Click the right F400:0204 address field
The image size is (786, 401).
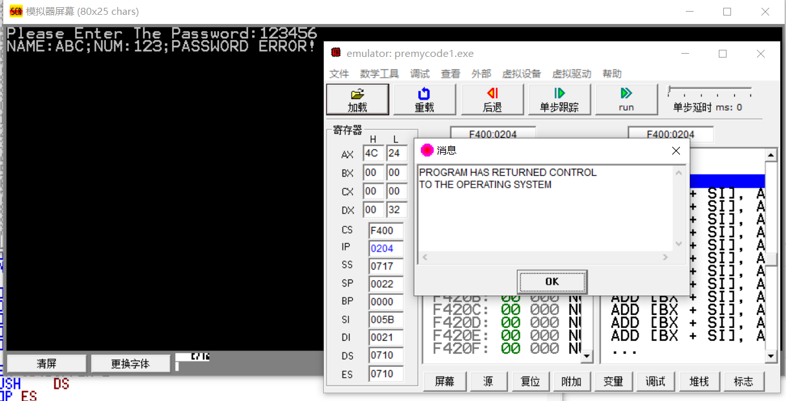[x=671, y=135]
